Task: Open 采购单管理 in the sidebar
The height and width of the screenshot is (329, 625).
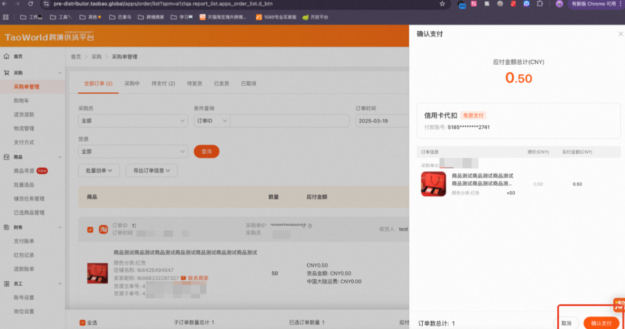Action: 27,87
